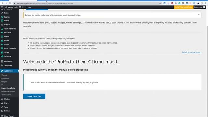Click the red extension icon in toolbar

[172, 3]
